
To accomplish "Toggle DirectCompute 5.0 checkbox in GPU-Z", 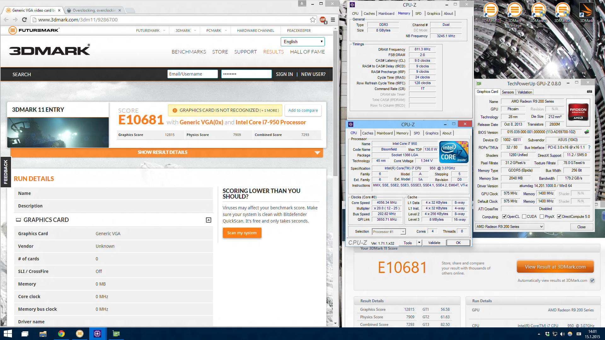I will tap(559, 217).
